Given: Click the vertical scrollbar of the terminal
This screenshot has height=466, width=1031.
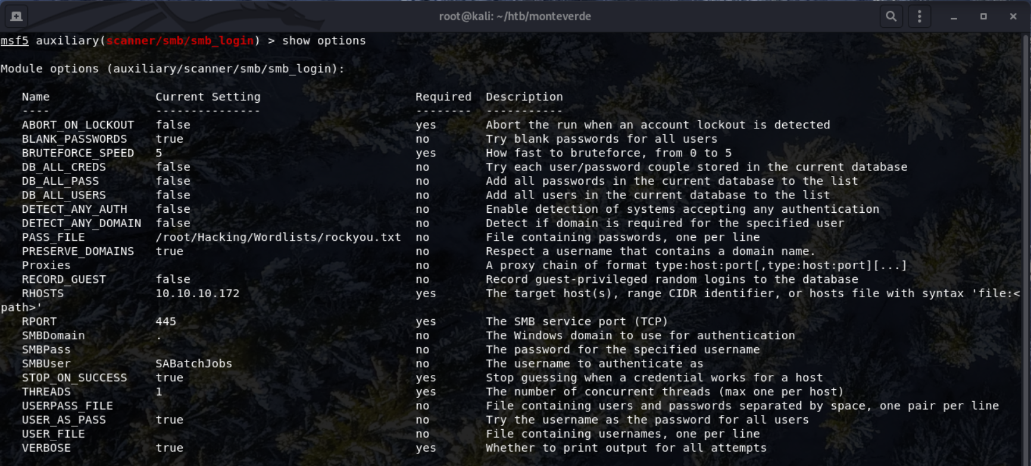Looking at the screenshot, I should [1026, 250].
